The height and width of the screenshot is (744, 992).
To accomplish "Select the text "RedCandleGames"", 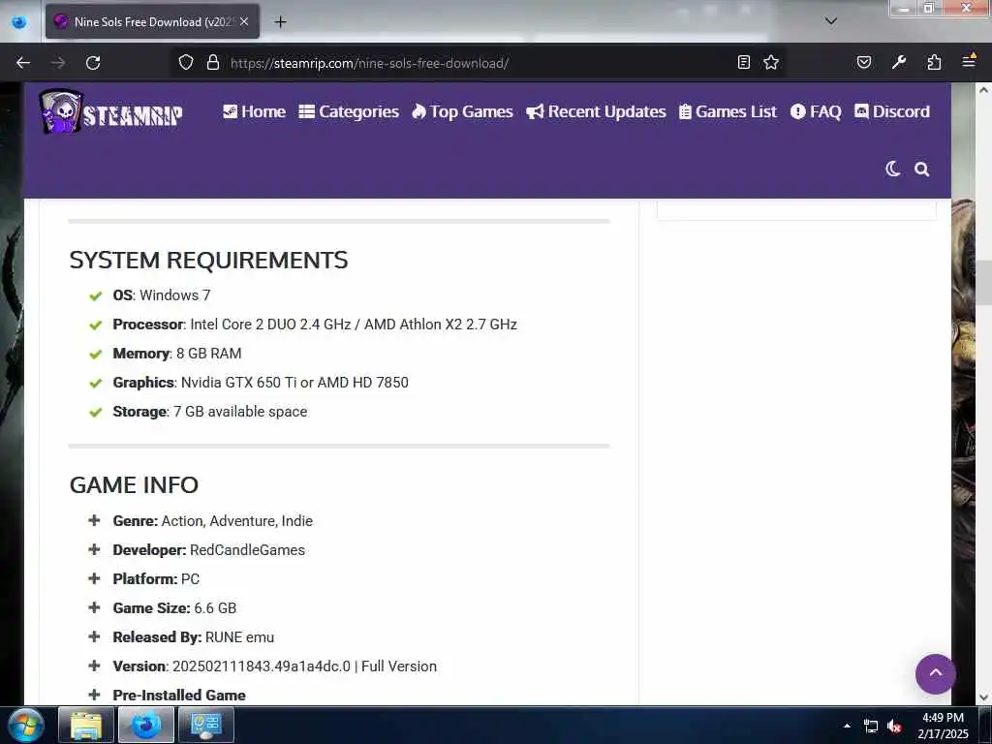I will point(247,550).
